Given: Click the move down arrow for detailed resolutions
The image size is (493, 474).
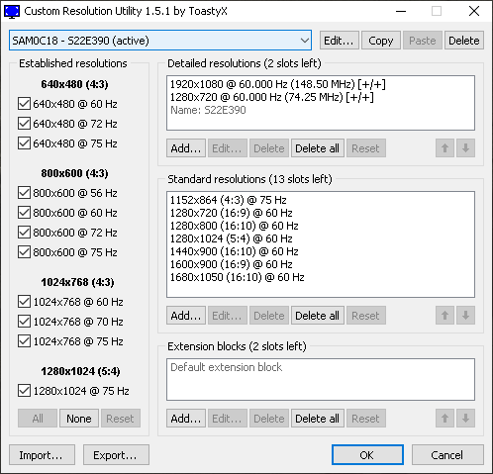Looking at the screenshot, I should click(465, 148).
